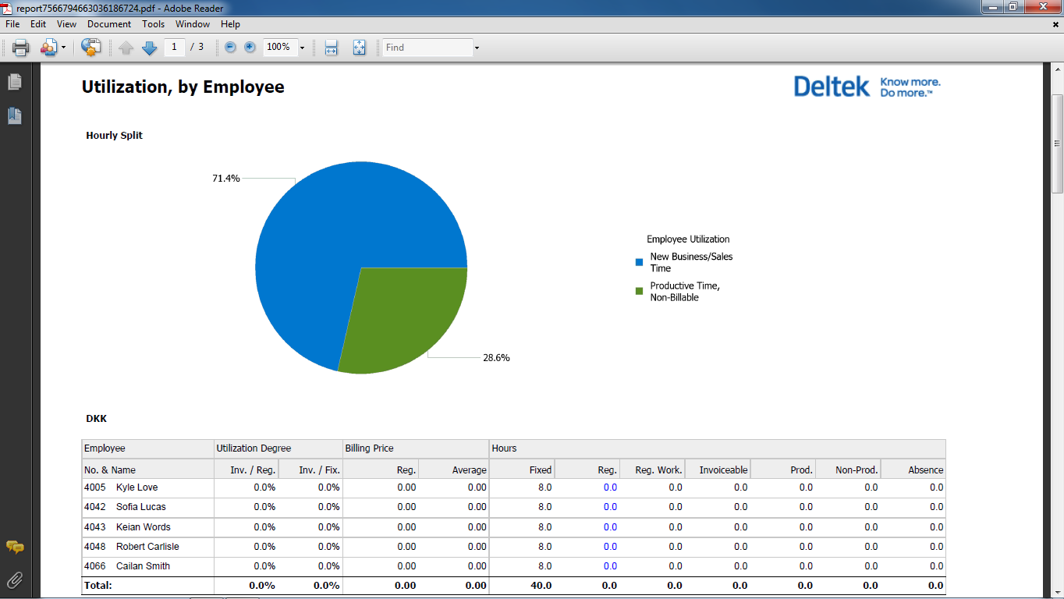This screenshot has height=599, width=1064.
Task: Expand the zoom percentage dropdown
Action: (302, 48)
